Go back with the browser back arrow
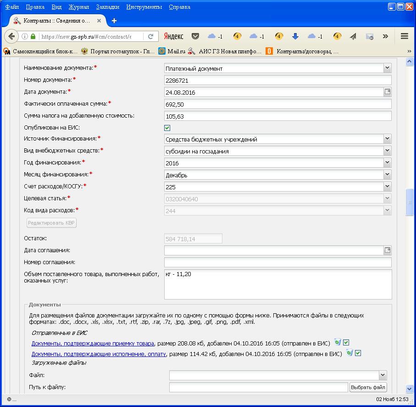 [11, 36]
